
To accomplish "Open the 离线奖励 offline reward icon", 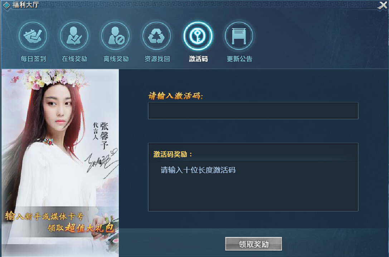I will pos(115,36).
